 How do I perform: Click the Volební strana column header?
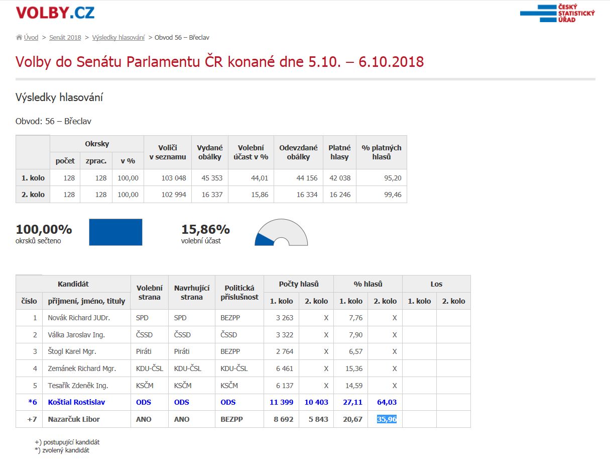[150, 293]
